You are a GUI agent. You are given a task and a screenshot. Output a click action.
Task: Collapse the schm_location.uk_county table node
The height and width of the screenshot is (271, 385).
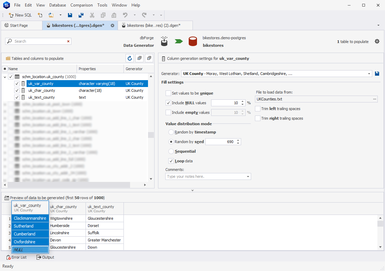[x=5, y=77]
